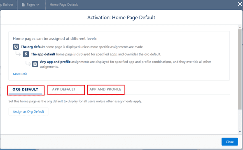Click the scrollbar up arrow
The width and height of the screenshot is (243, 150).
click(x=240, y=28)
